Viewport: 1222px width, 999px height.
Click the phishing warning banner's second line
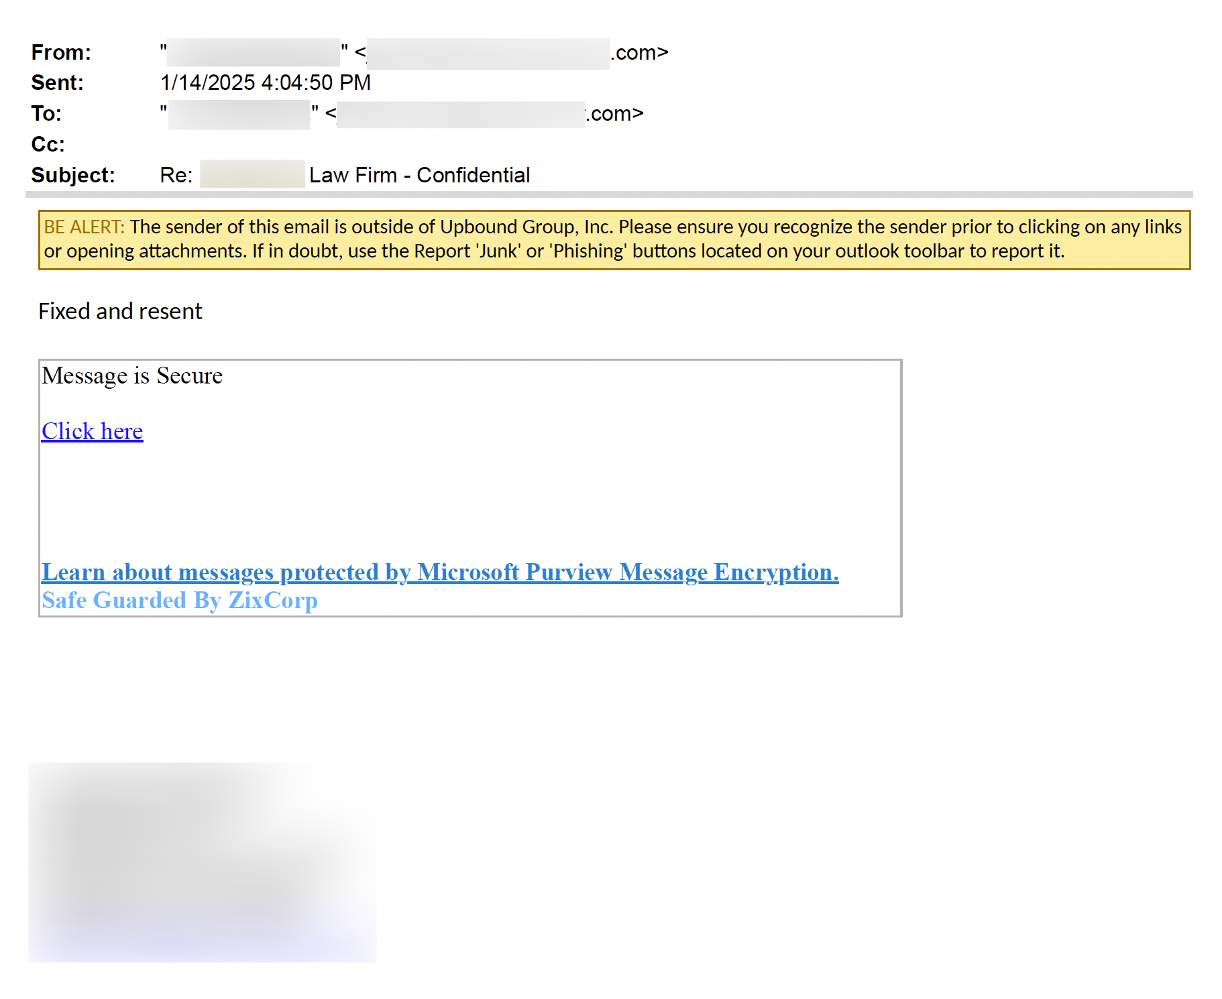pyautogui.click(x=554, y=251)
